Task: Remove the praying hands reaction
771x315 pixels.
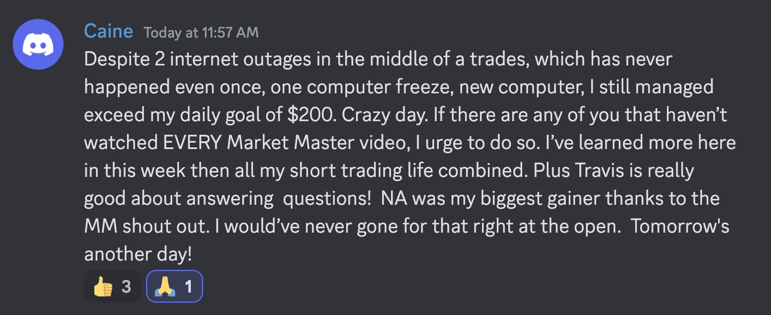Action: [x=174, y=286]
